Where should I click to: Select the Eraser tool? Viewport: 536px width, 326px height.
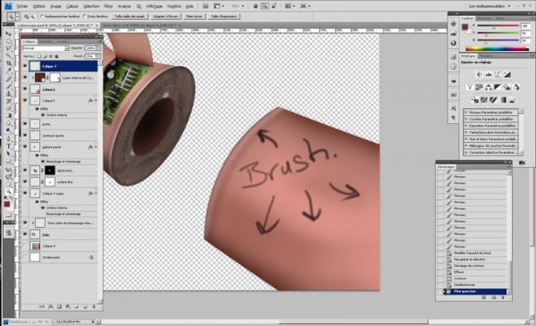(9, 109)
